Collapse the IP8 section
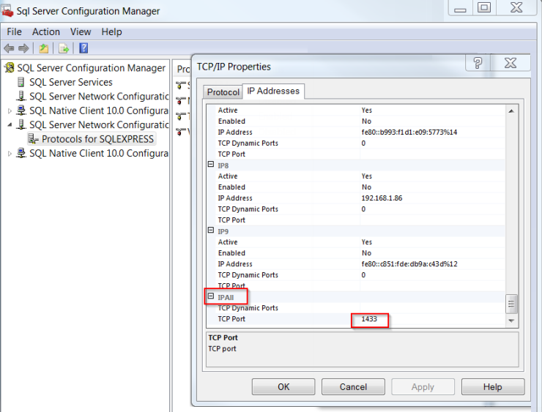The image size is (542, 412). tap(211, 165)
